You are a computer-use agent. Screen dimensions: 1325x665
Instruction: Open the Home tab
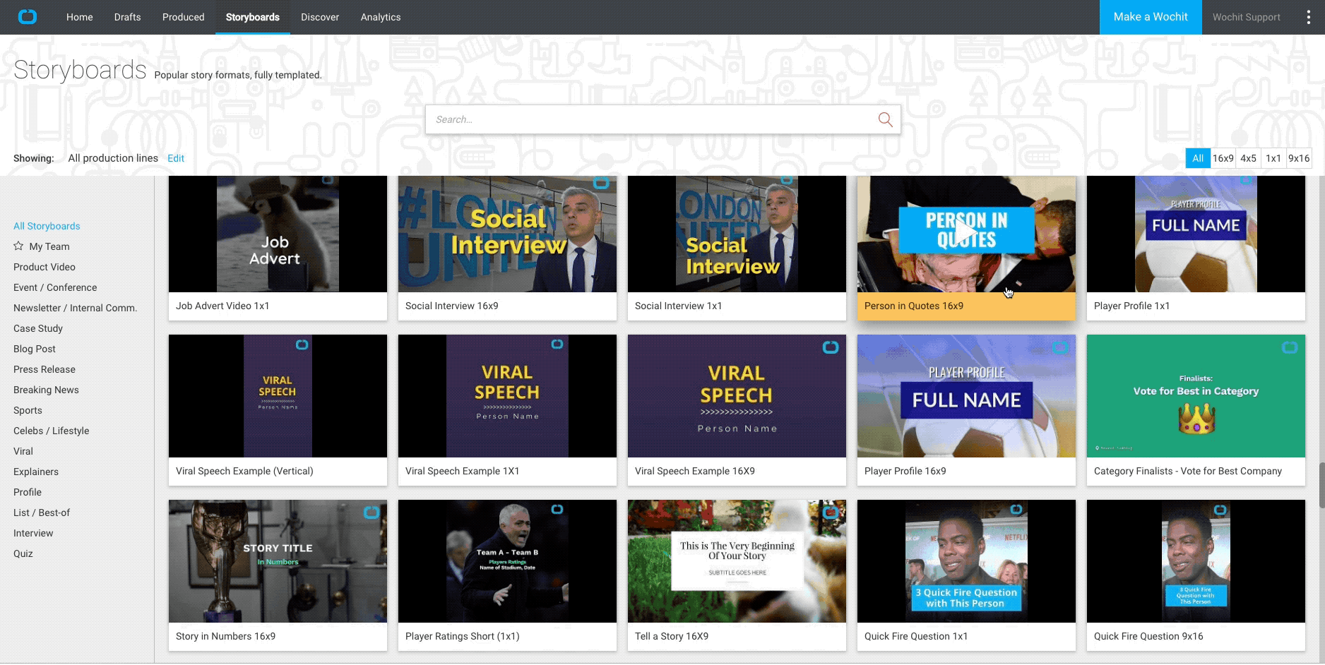(x=79, y=17)
